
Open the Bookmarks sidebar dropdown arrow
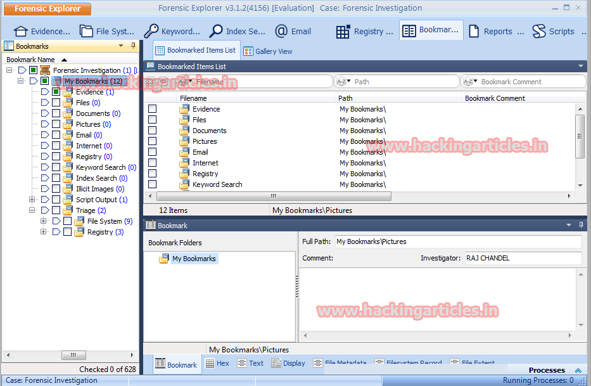tap(121, 46)
